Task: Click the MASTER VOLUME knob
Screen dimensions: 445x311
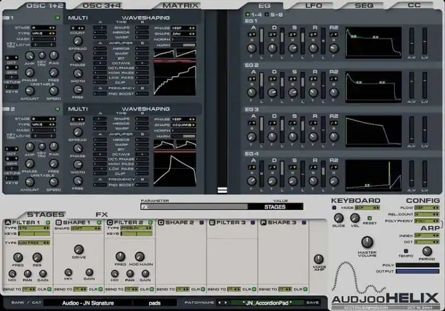Action: pos(367,242)
